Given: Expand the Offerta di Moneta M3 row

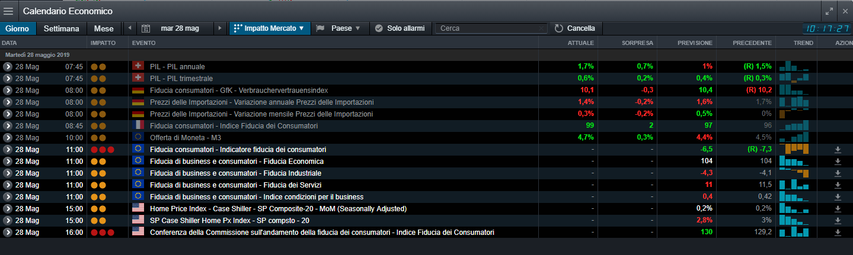Looking at the screenshot, I should (8, 137).
